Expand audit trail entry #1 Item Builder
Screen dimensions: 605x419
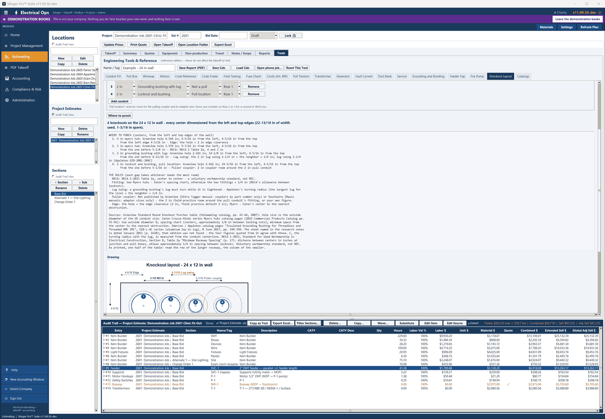104,336
